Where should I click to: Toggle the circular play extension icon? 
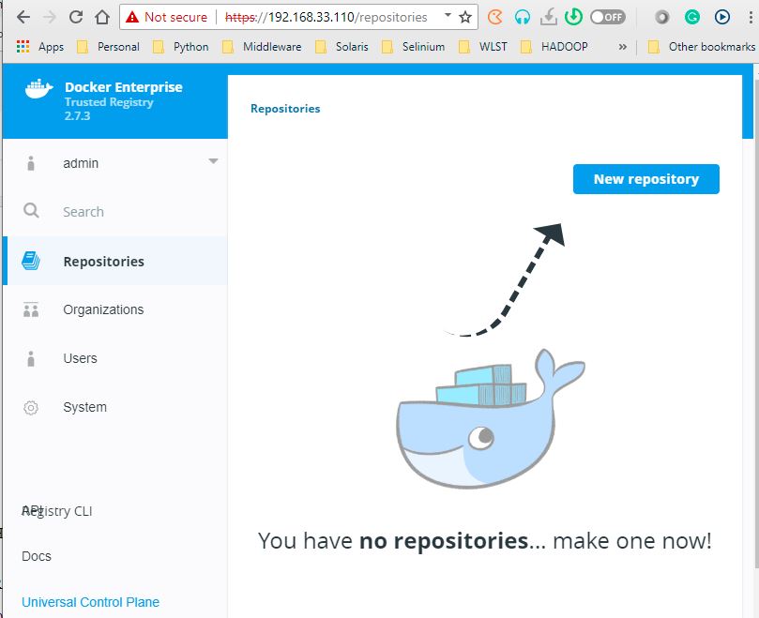720,16
